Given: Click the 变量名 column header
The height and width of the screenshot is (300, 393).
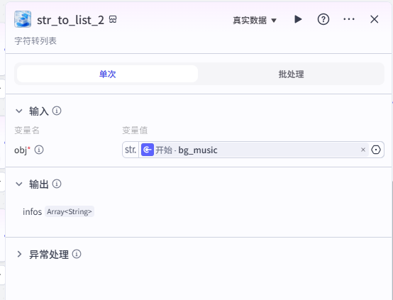Looking at the screenshot, I should [27, 130].
